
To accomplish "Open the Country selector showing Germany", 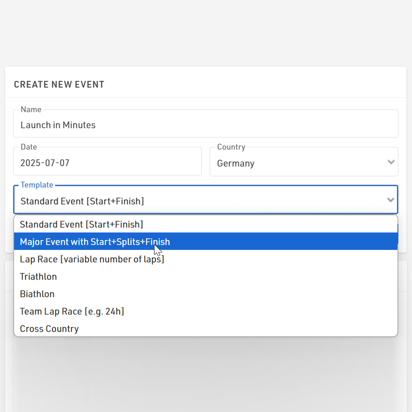I will (x=304, y=162).
